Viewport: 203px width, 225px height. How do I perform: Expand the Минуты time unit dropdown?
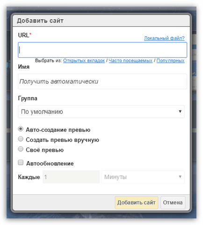pyautogui.click(x=143, y=177)
